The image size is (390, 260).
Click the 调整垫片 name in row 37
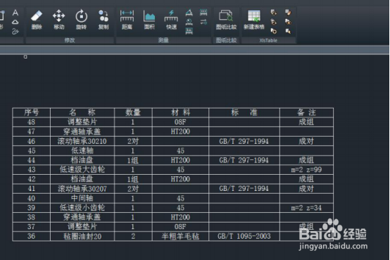[x=82, y=227]
